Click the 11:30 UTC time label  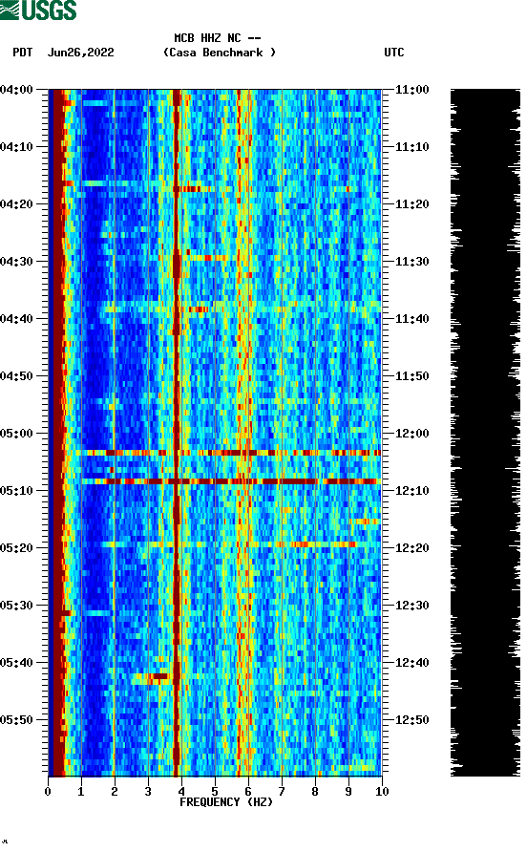[x=411, y=262]
